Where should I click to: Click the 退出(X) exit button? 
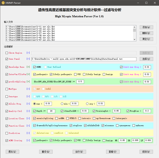(x=12, y=152)
